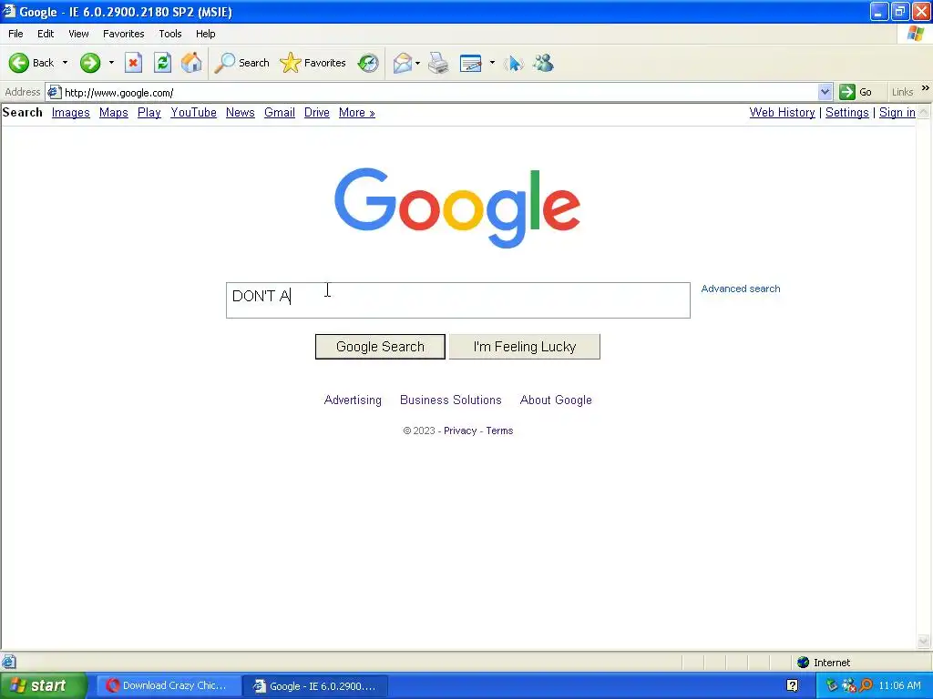Viewport: 933px width, 699px height.
Task: Click the orange magnifier tray icon
Action: click(x=866, y=685)
